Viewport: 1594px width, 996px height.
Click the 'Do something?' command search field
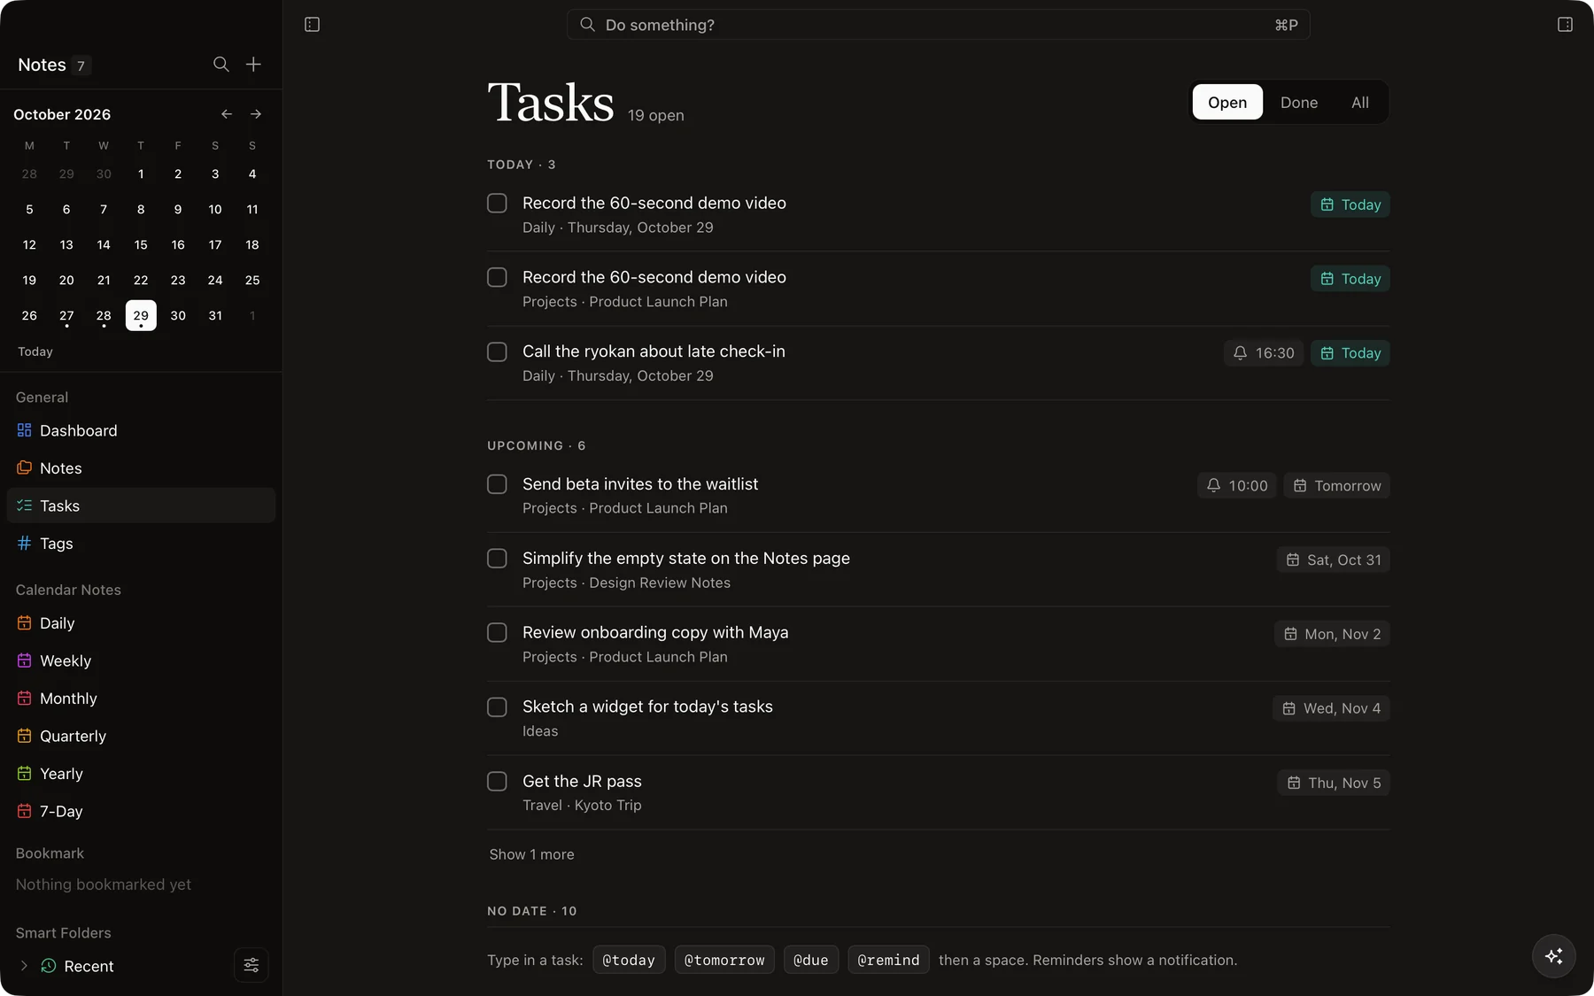click(938, 25)
